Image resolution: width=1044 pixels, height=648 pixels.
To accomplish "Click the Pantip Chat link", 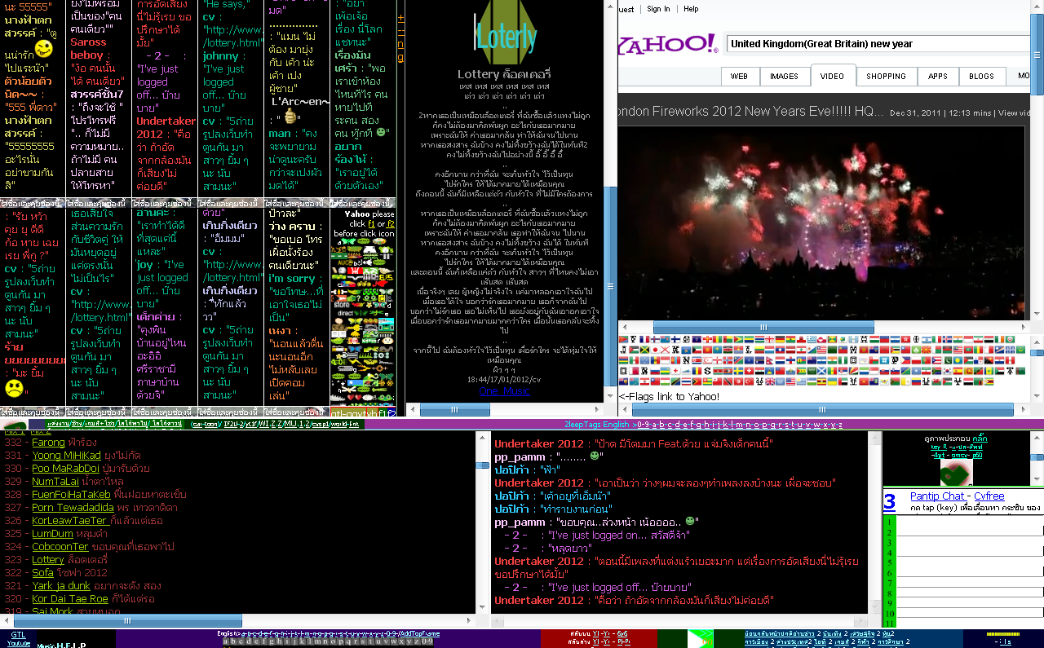I will pos(938,496).
